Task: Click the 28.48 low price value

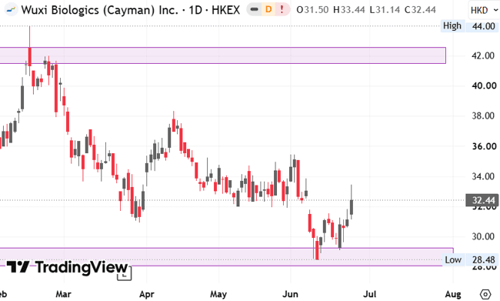Action: coord(483,260)
